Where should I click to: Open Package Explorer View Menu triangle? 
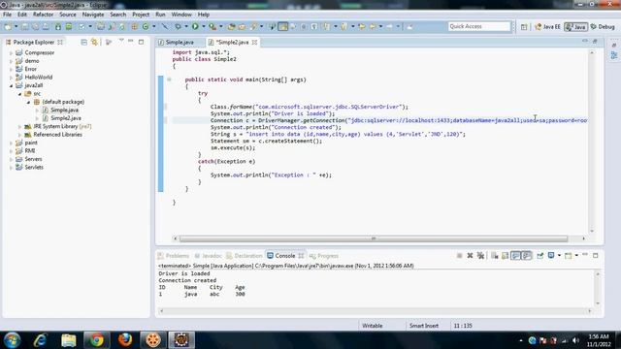pyautogui.click(x=121, y=41)
